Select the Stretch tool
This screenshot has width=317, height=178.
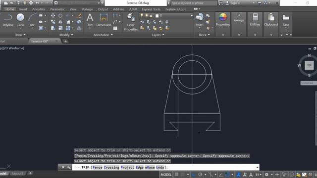pyautogui.click(x=53, y=28)
